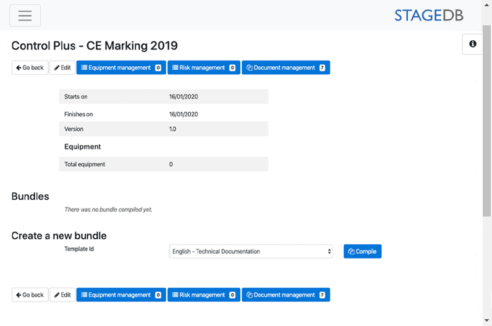Click the badge 7 on top Document management
This screenshot has width=492, height=326.
click(x=322, y=67)
